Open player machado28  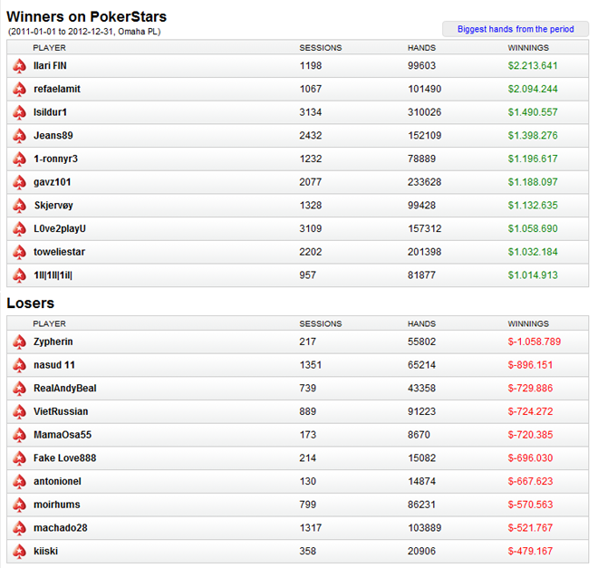click(x=61, y=527)
